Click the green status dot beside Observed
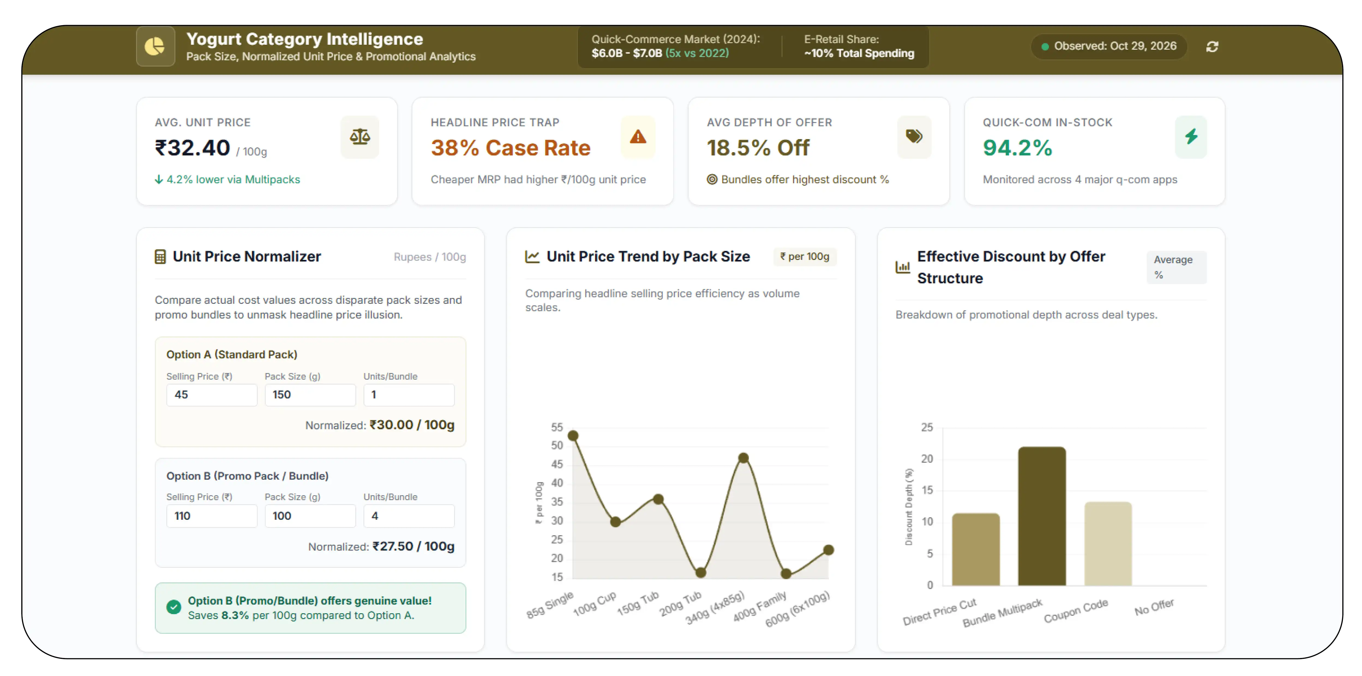 (x=1045, y=47)
